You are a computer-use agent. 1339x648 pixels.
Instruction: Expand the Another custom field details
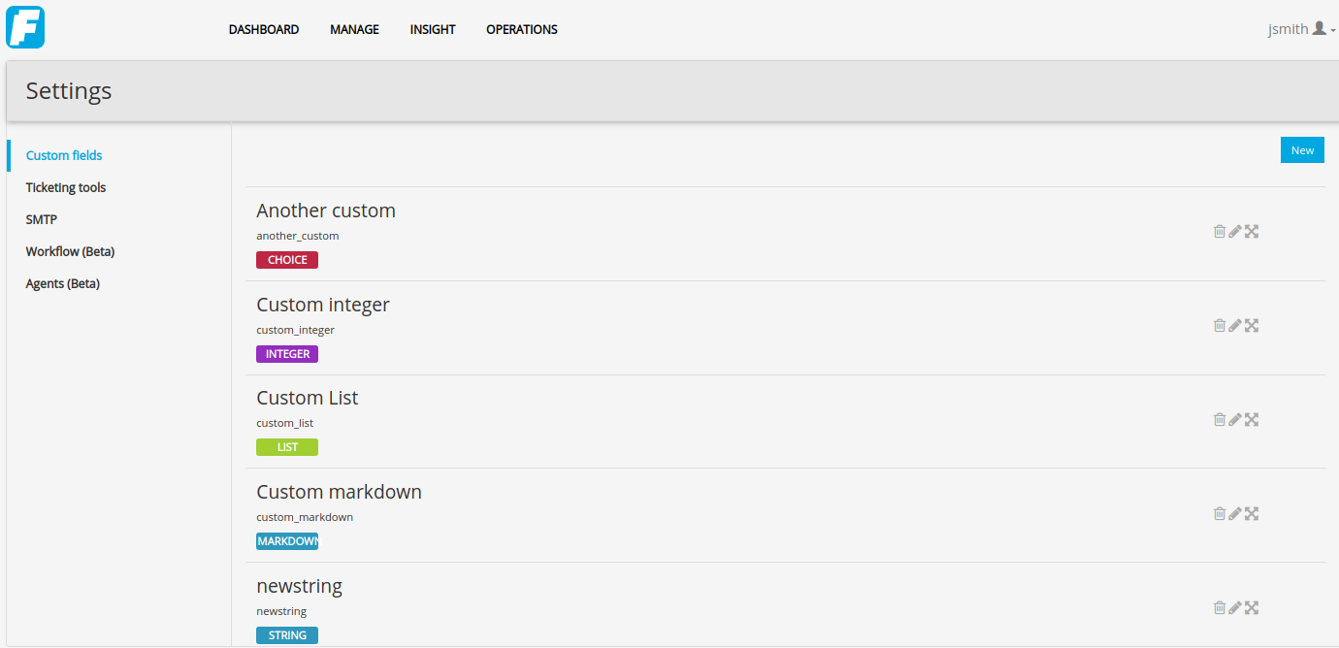(1252, 231)
